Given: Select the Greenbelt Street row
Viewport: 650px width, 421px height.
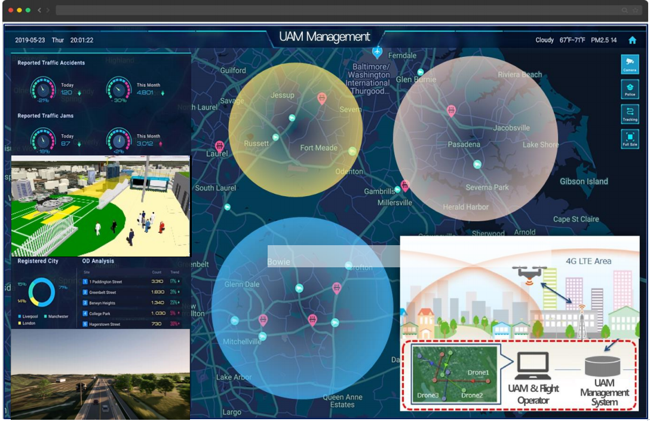Looking at the screenshot, I should 131,292.
